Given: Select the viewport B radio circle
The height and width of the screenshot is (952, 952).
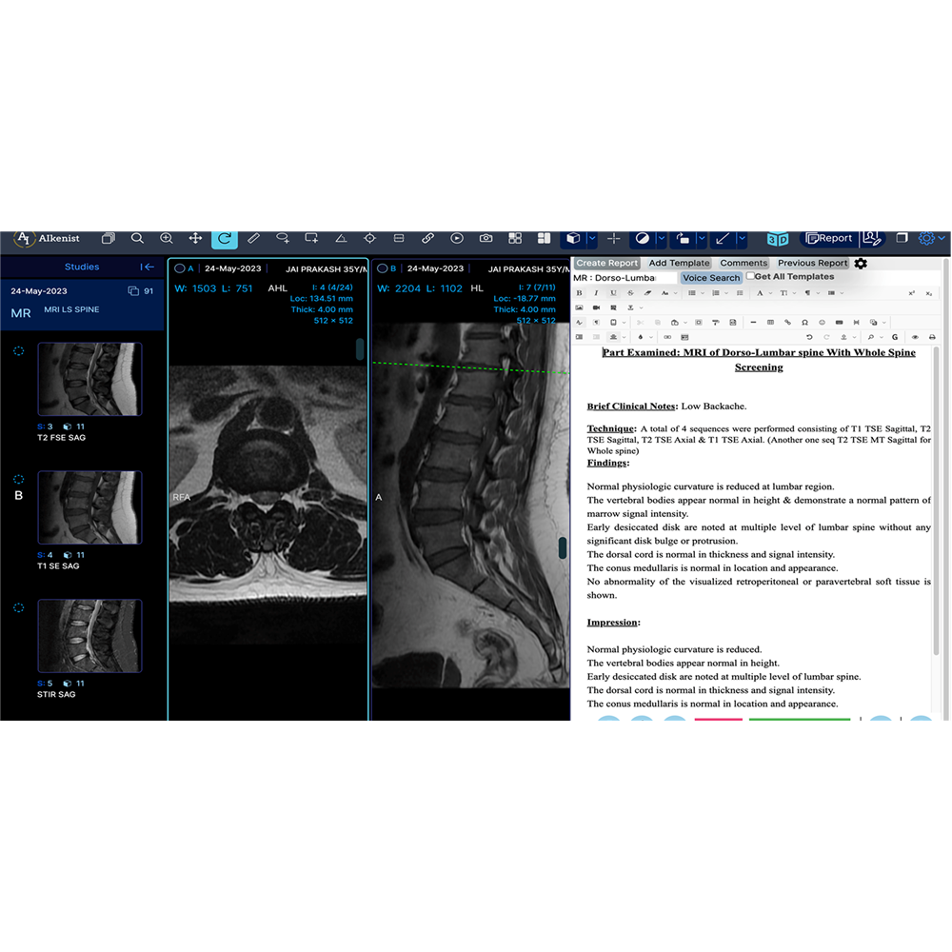Looking at the screenshot, I should click(x=382, y=268).
